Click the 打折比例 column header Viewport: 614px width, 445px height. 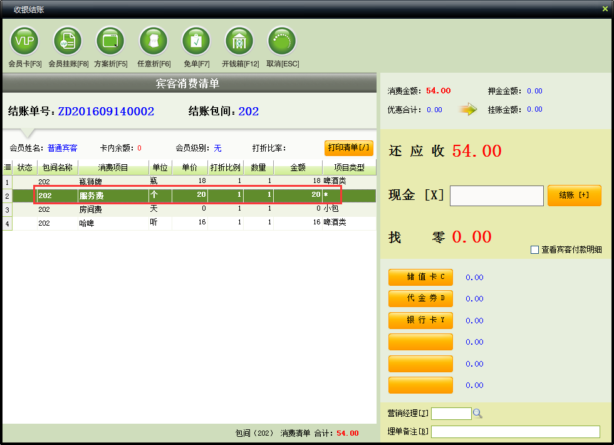point(226,168)
